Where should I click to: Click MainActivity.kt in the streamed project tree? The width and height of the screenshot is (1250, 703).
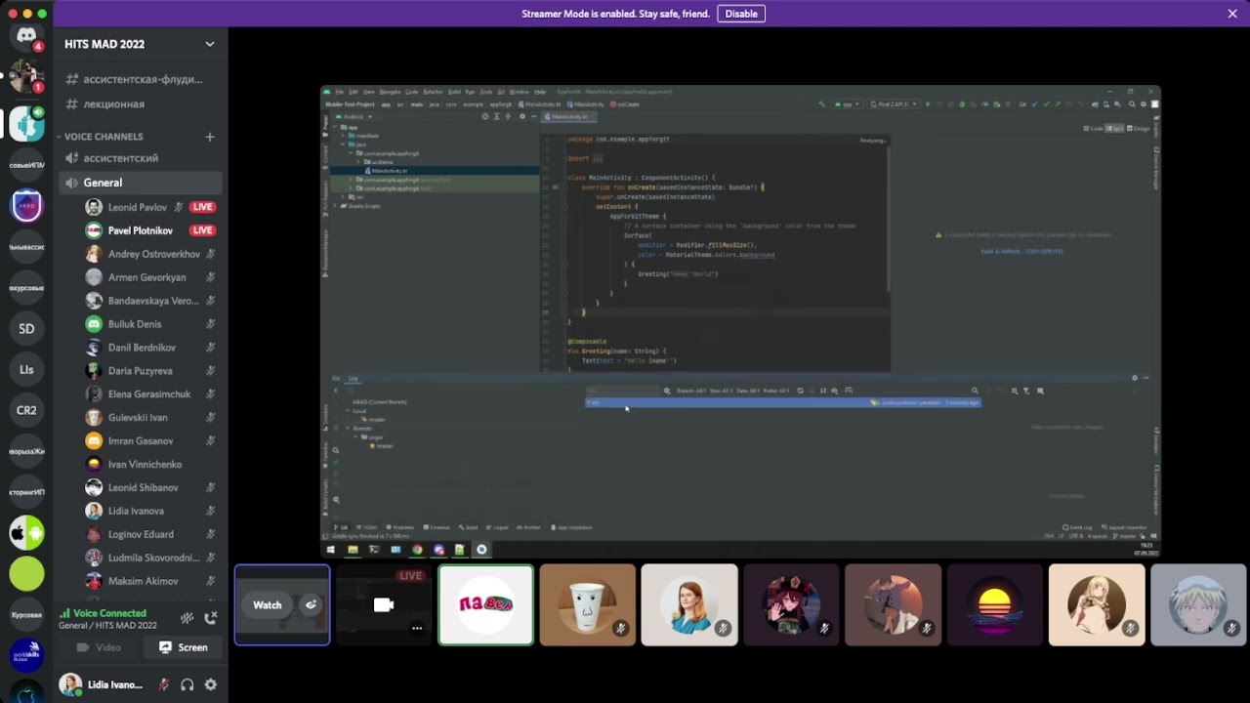pyautogui.click(x=389, y=171)
